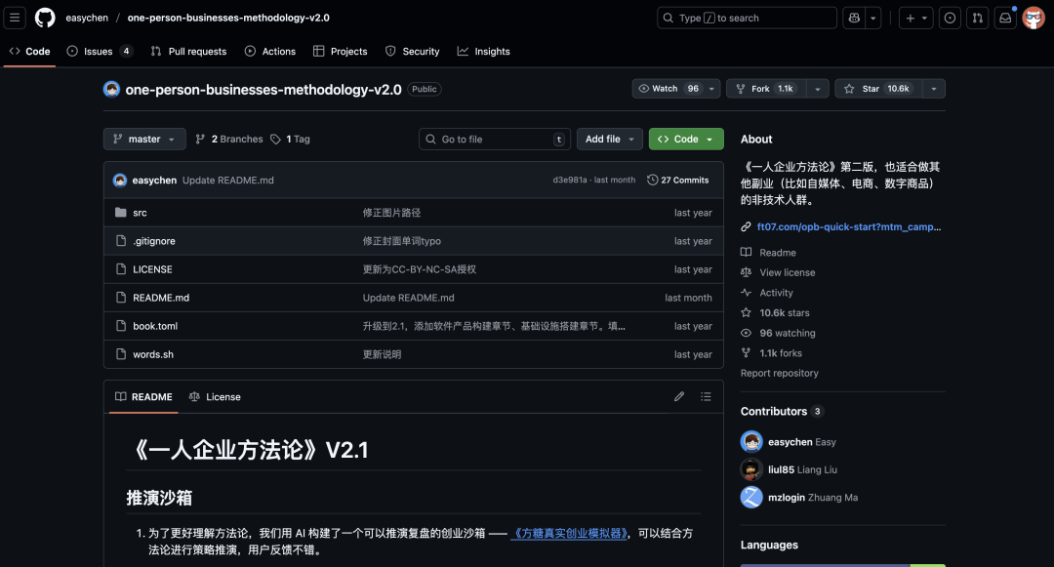Open the issues icon in header

[x=950, y=19]
